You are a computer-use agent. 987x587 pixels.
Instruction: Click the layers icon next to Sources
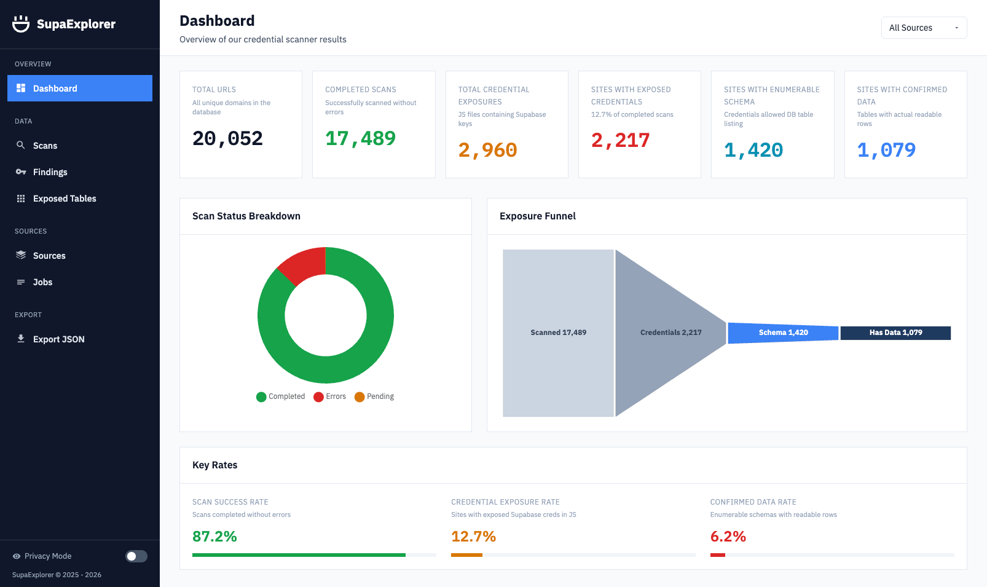(x=22, y=255)
